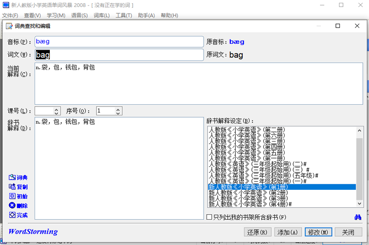Open the 词典 dictionary lookup icon

pyautogui.click(x=18, y=178)
